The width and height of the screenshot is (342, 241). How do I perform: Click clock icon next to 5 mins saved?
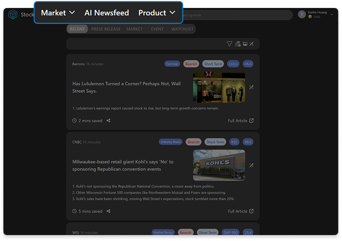pos(74,211)
